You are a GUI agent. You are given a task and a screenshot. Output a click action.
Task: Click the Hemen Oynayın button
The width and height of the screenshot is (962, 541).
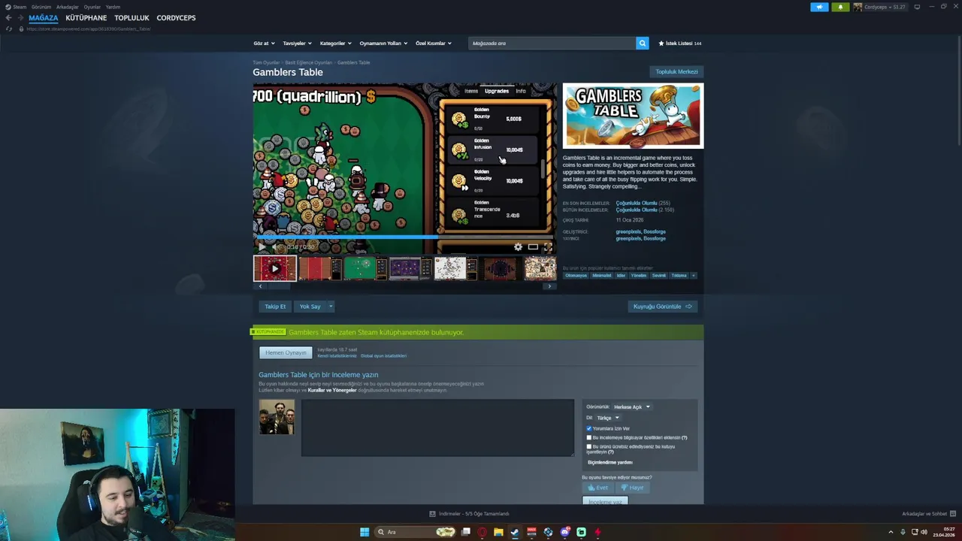[286, 352]
